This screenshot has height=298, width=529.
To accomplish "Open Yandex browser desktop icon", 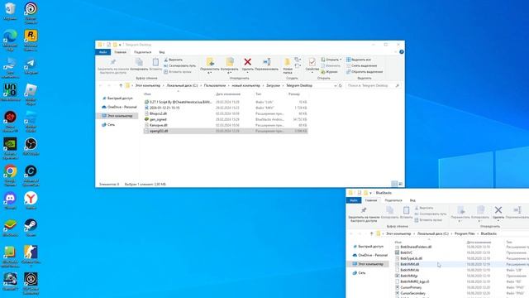I will click(31, 201).
